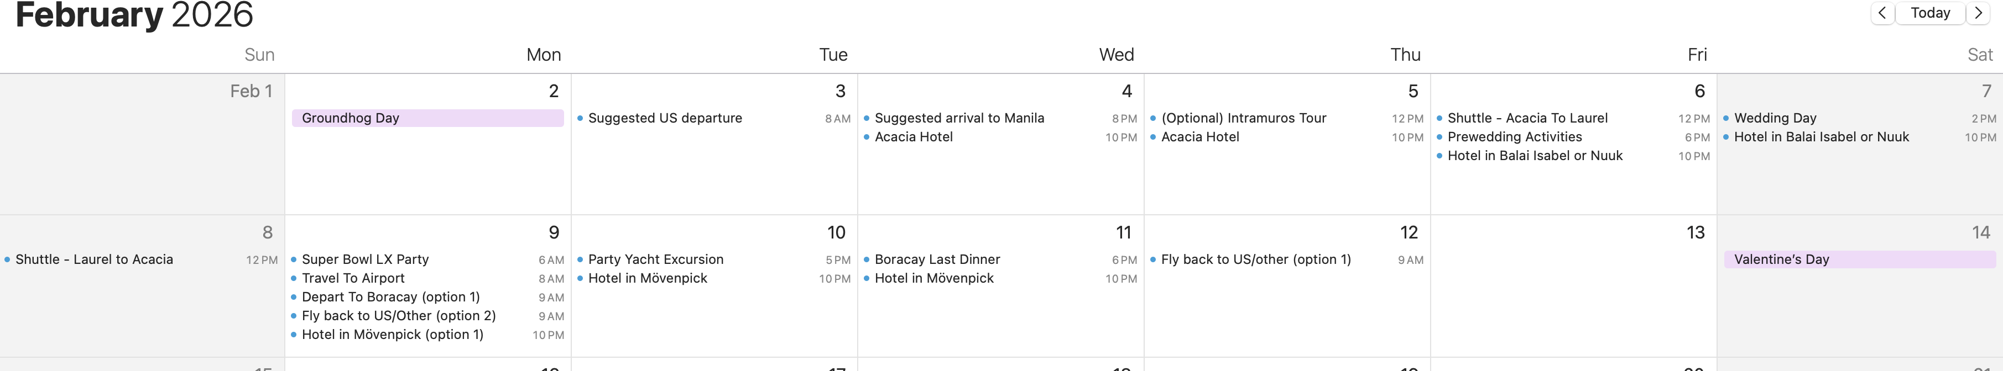Select the Prewedding Activities event
Screen dimensions: 2003x371
tap(1573, 136)
